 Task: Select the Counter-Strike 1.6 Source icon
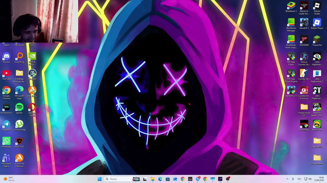tap(304, 93)
